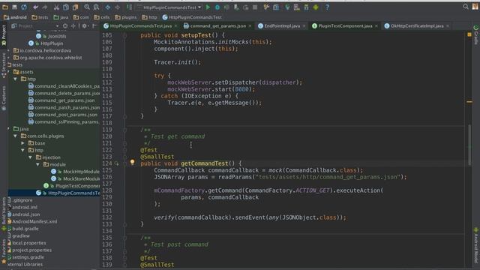Image resolution: width=480 pixels, height=270 pixels.
Task: Click the Find magnifier icon
Action: (87, 7)
